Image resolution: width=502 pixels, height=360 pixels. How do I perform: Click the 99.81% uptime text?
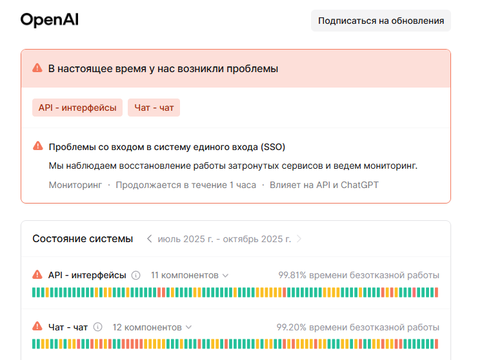359,275
